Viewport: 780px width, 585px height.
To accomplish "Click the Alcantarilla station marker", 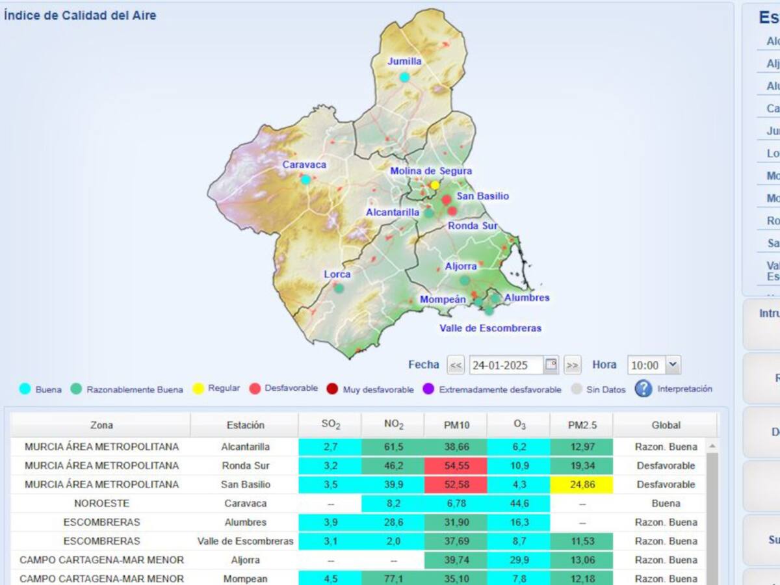I will coord(429,213).
